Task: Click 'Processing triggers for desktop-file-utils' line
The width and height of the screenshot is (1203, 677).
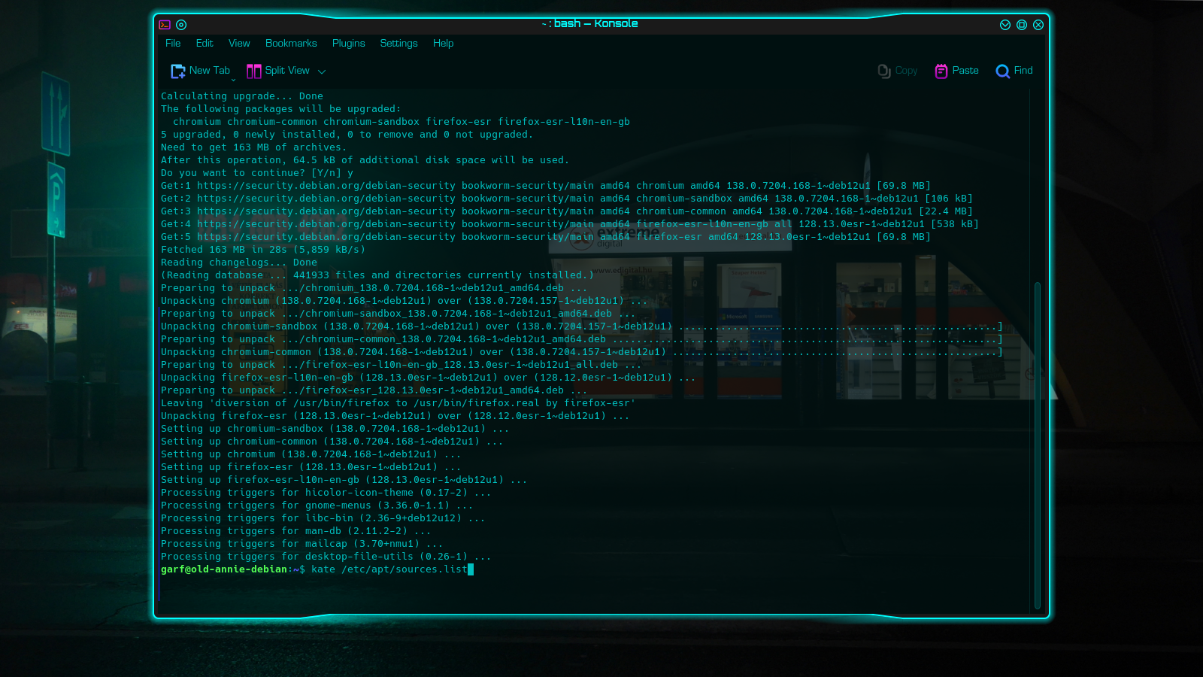Action: click(326, 557)
